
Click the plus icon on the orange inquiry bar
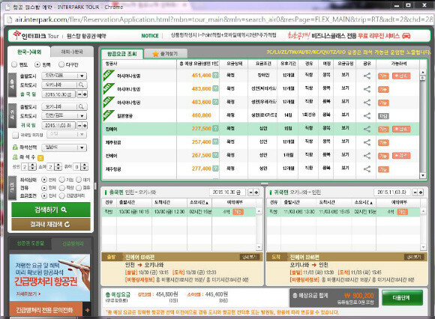tap(88, 310)
